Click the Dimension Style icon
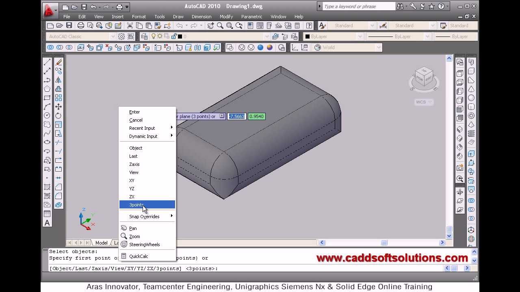Screen dimensions: 520x292 (383, 26)
